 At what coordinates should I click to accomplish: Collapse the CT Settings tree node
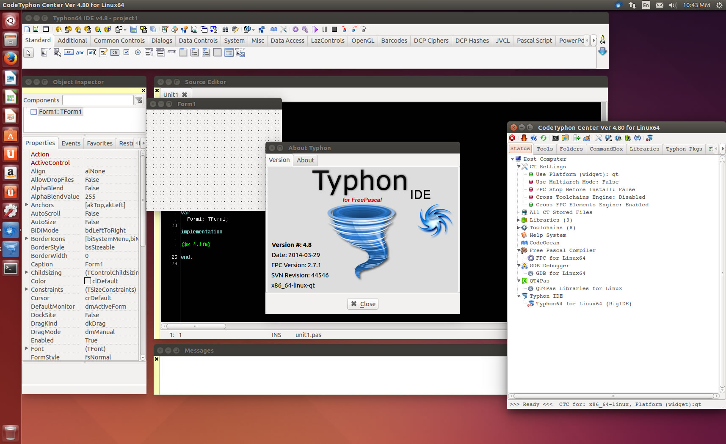click(519, 167)
